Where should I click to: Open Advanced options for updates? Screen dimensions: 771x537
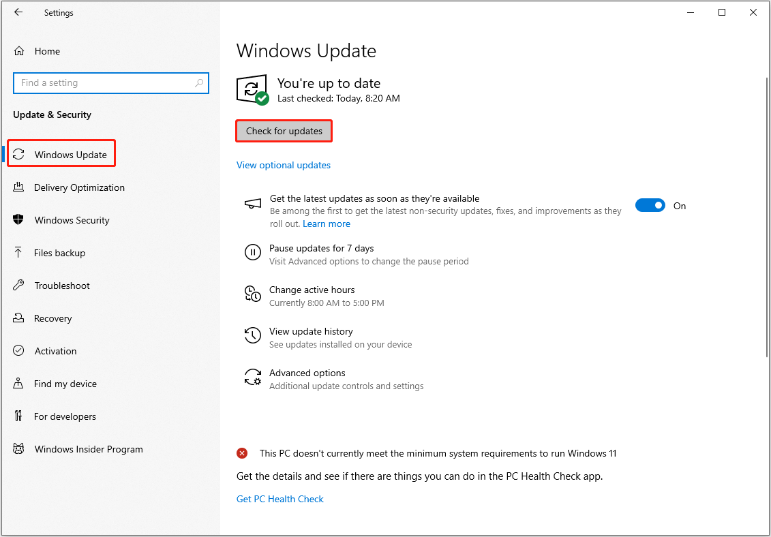[307, 373]
